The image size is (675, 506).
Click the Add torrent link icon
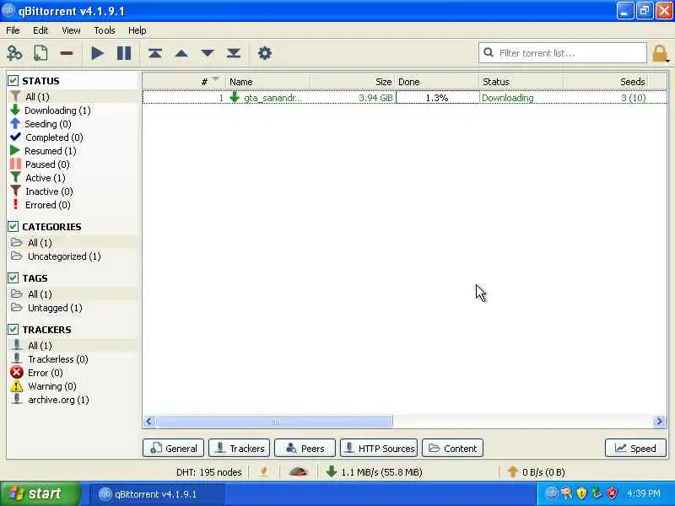(x=14, y=53)
